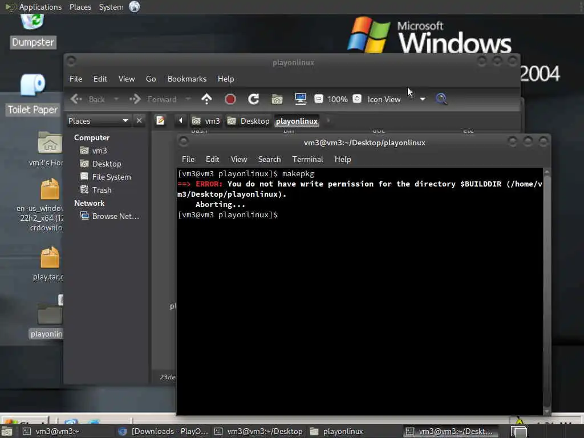The width and height of the screenshot is (584, 438).
Task: Reload the playonlinux folder view
Action: [x=254, y=99]
